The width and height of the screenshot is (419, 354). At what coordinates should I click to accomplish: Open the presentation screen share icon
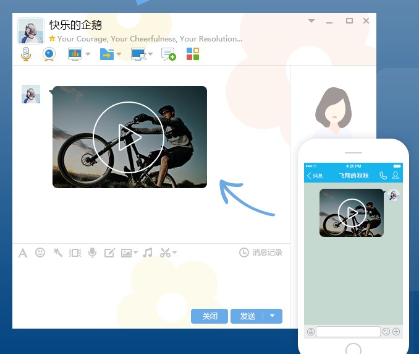pyautogui.click(x=75, y=54)
